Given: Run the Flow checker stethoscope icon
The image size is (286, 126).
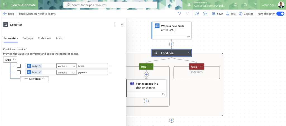Looking at the screenshot, I should point(205,14).
